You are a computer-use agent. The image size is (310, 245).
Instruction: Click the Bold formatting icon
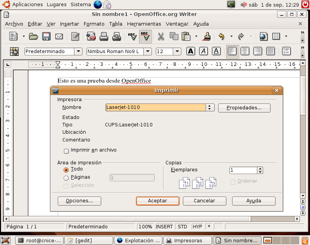point(191,51)
